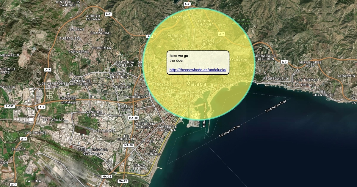Select the Monte Dorado label
This screenshot has width=357, height=187.
(209, 42)
